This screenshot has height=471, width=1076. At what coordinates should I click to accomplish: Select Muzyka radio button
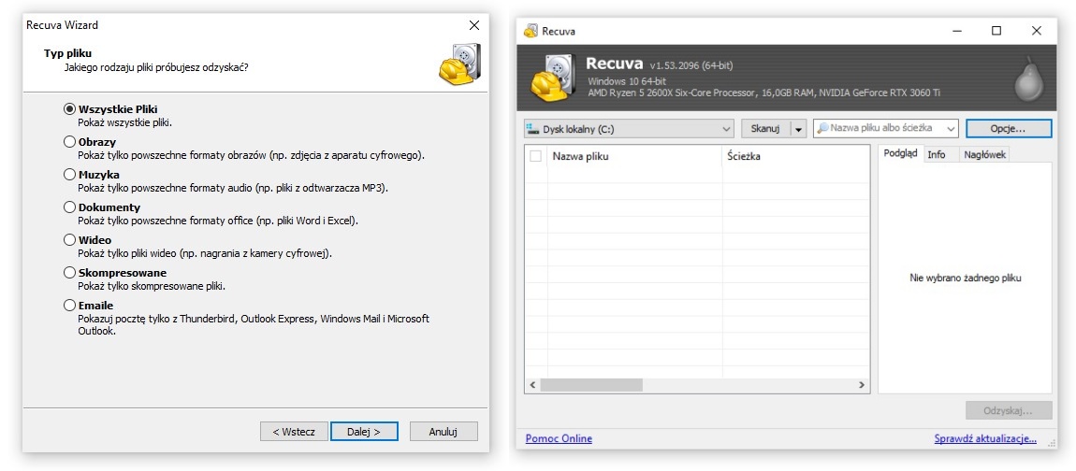point(69,175)
